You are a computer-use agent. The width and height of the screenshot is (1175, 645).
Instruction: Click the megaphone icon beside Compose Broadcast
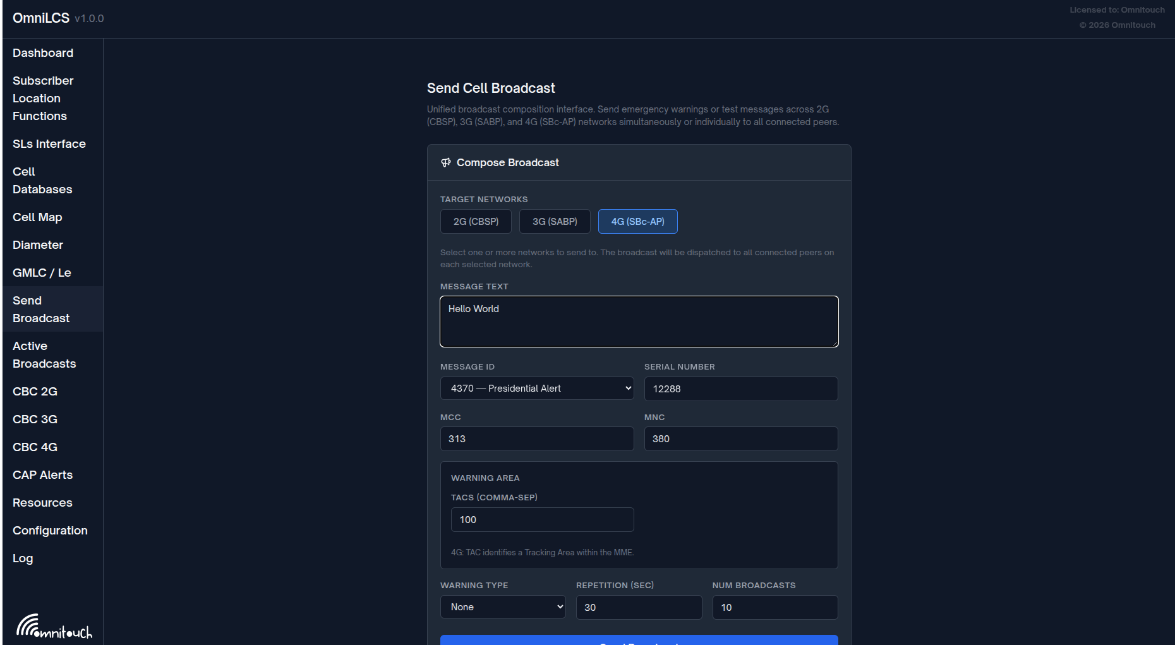tap(446, 162)
